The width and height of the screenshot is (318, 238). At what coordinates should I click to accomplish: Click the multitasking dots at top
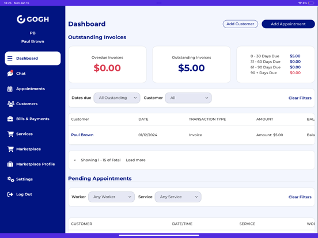coord(159,3)
